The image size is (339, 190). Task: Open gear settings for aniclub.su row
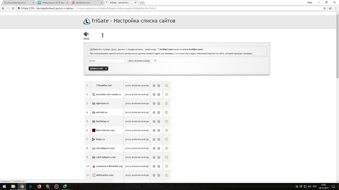pos(154,113)
